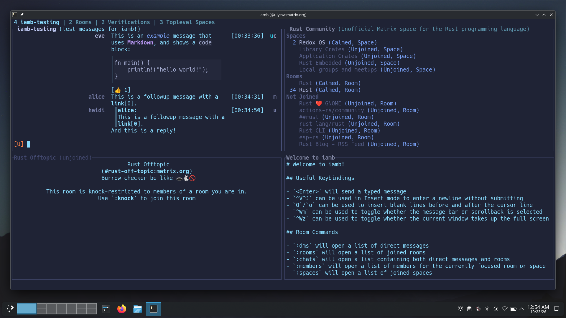Open Bluetooth tray icon
Image resolution: width=566 pixels, height=318 pixels.
(x=487, y=309)
